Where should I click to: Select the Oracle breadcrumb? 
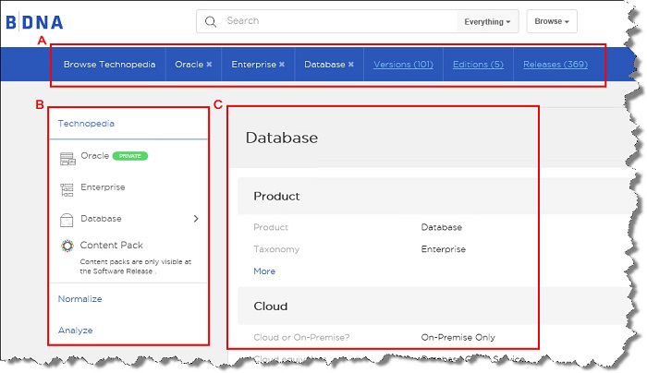(x=189, y=65)
